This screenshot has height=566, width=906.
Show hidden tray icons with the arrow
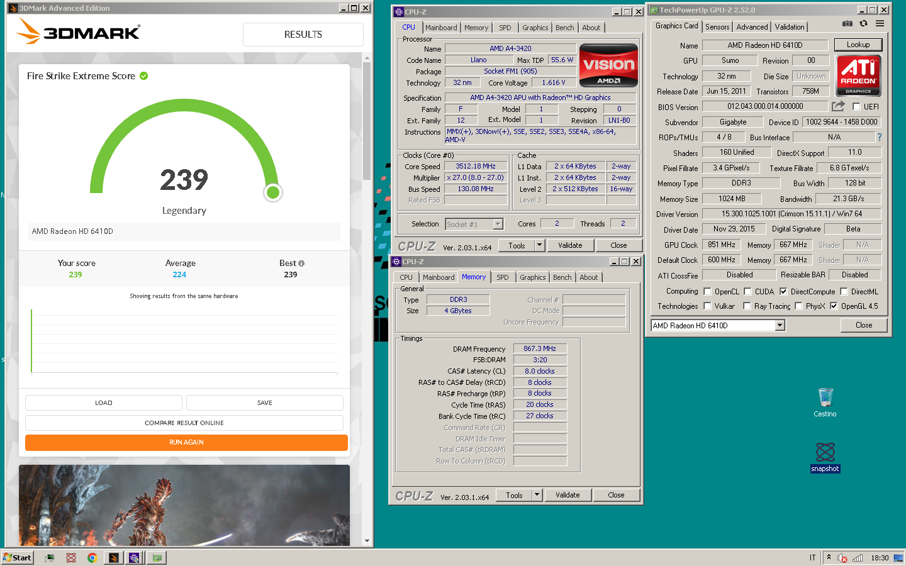pos(829,557)
